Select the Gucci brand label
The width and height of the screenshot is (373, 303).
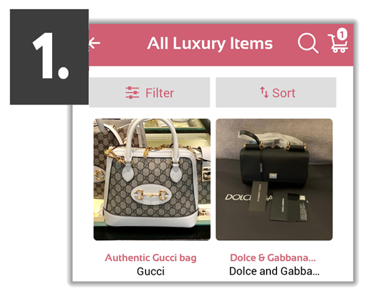(151, 272)
